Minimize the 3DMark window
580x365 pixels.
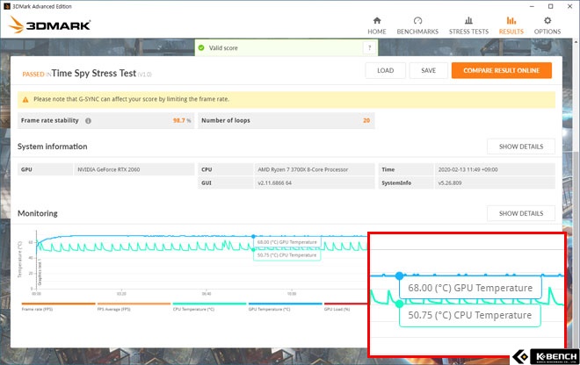(x=532, y=6)
